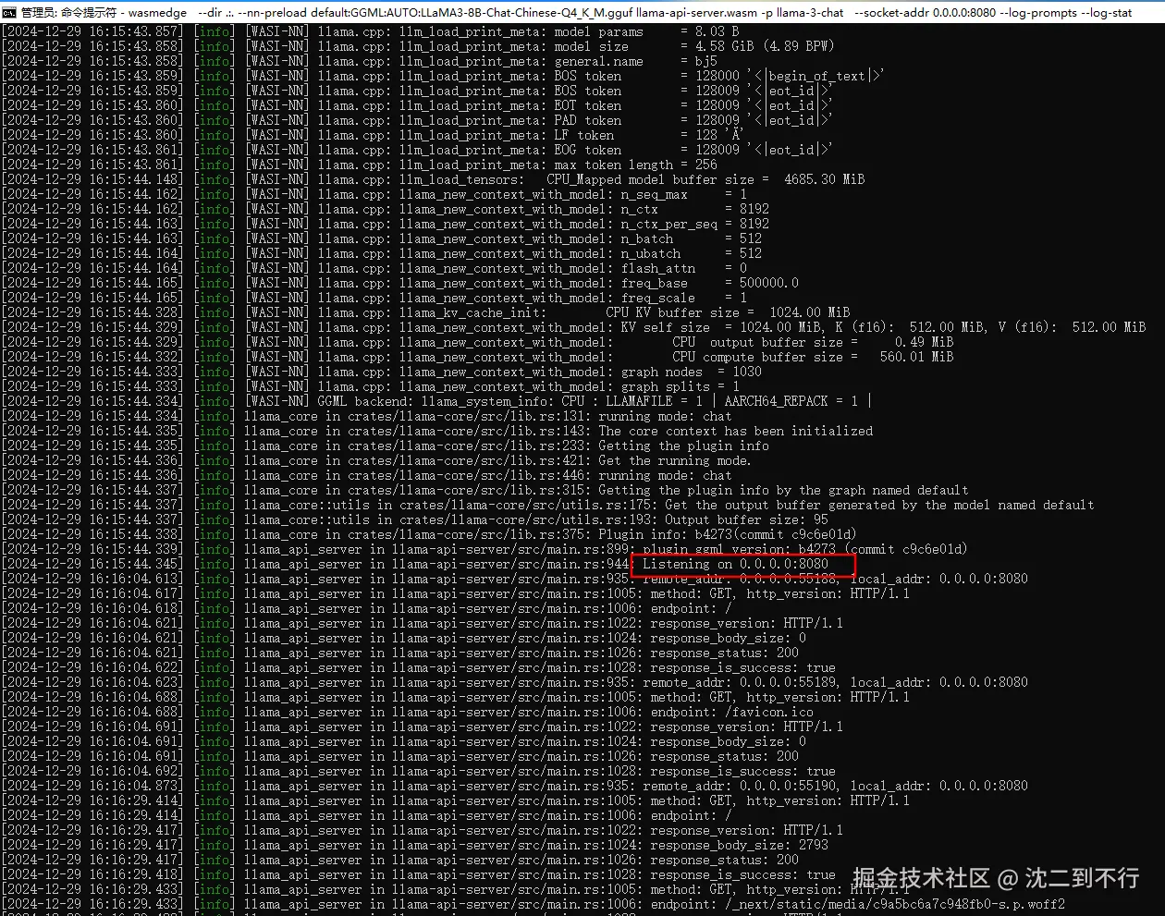The height and width of the screenshot is (916, 1165).
Task: Click the 'PAD token' log line
Action: point(417,120)
